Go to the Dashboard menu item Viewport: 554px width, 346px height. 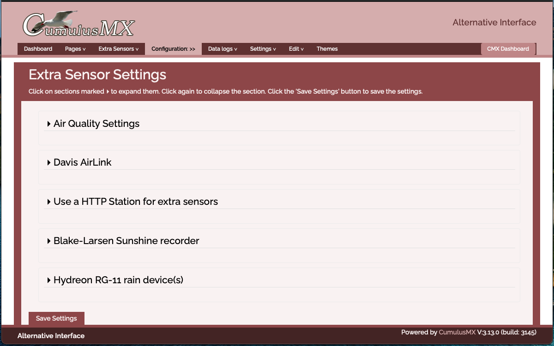point(38,49)
